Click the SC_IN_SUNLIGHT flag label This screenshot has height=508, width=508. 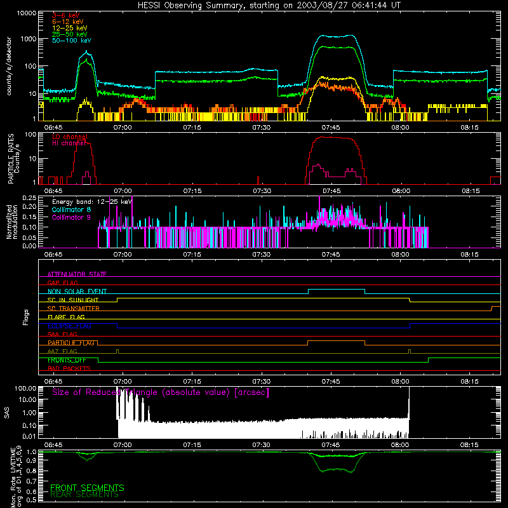click(x=73, y=300)
